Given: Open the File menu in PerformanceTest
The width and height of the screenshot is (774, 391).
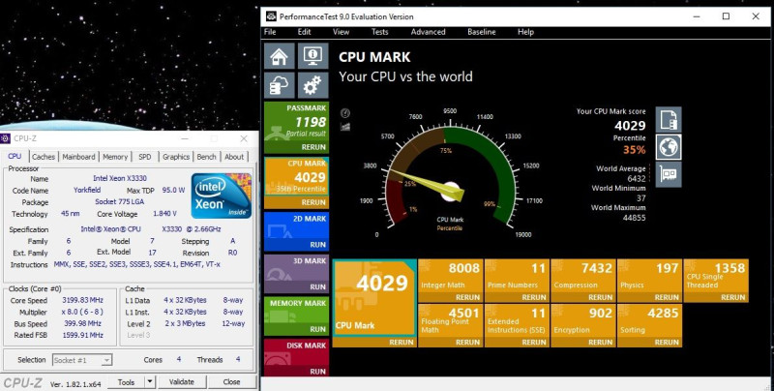Looking at the screenshot, I should 270,32.
